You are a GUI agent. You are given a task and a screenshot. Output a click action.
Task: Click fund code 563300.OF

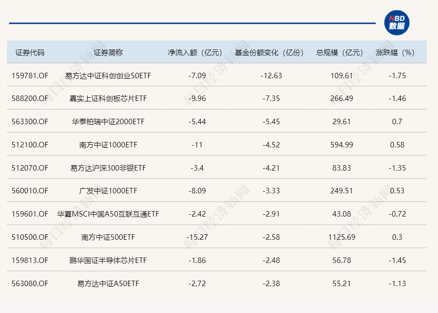point(30,122)
